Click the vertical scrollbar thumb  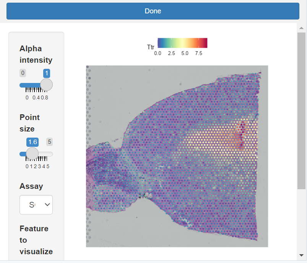pos(301,110)
